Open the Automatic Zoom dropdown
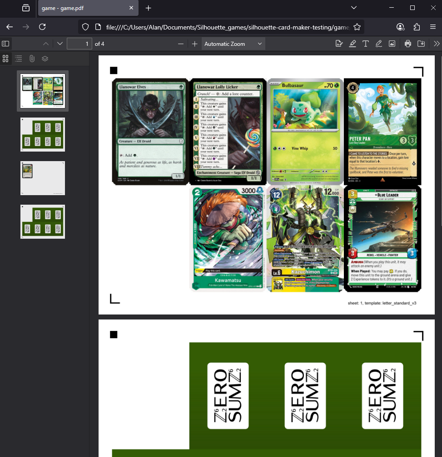The width and height of the screenshot is (442, 457). click(233, 44)
